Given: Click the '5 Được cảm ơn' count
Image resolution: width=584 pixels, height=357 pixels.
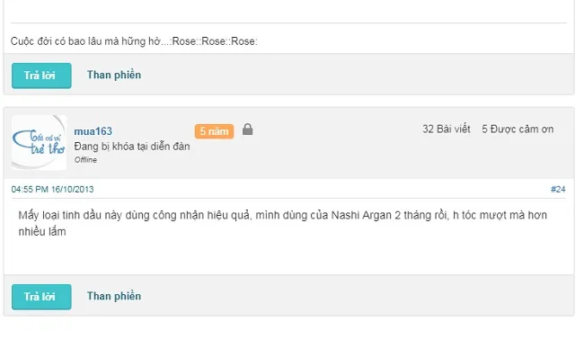Looking at the screenshot, I should click(518, 129).
